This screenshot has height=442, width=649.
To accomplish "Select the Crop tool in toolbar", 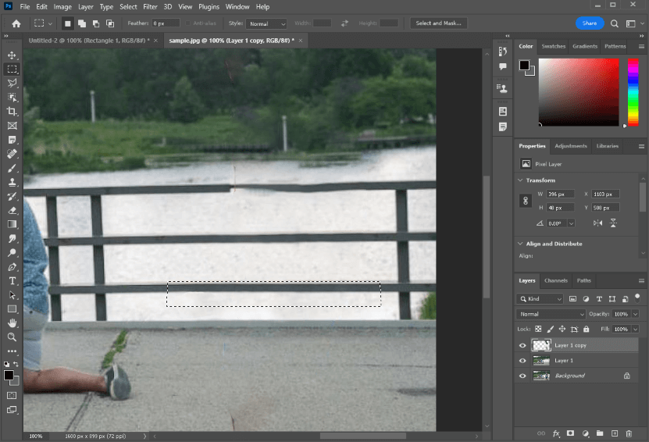I will coord(12,112).
